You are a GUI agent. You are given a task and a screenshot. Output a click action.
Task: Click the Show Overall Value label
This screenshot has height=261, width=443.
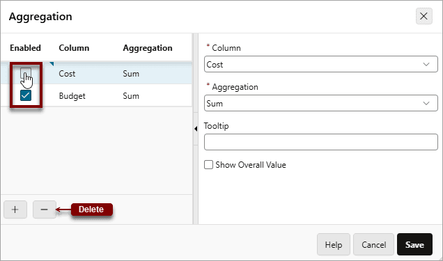tap(251, 165)
